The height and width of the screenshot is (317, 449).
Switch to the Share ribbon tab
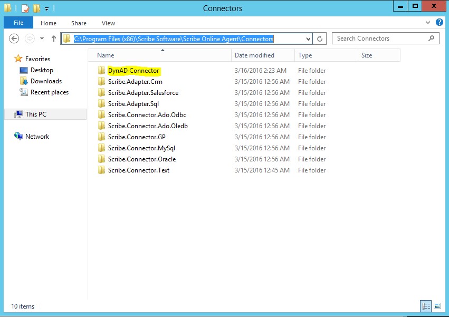(79, 23)
